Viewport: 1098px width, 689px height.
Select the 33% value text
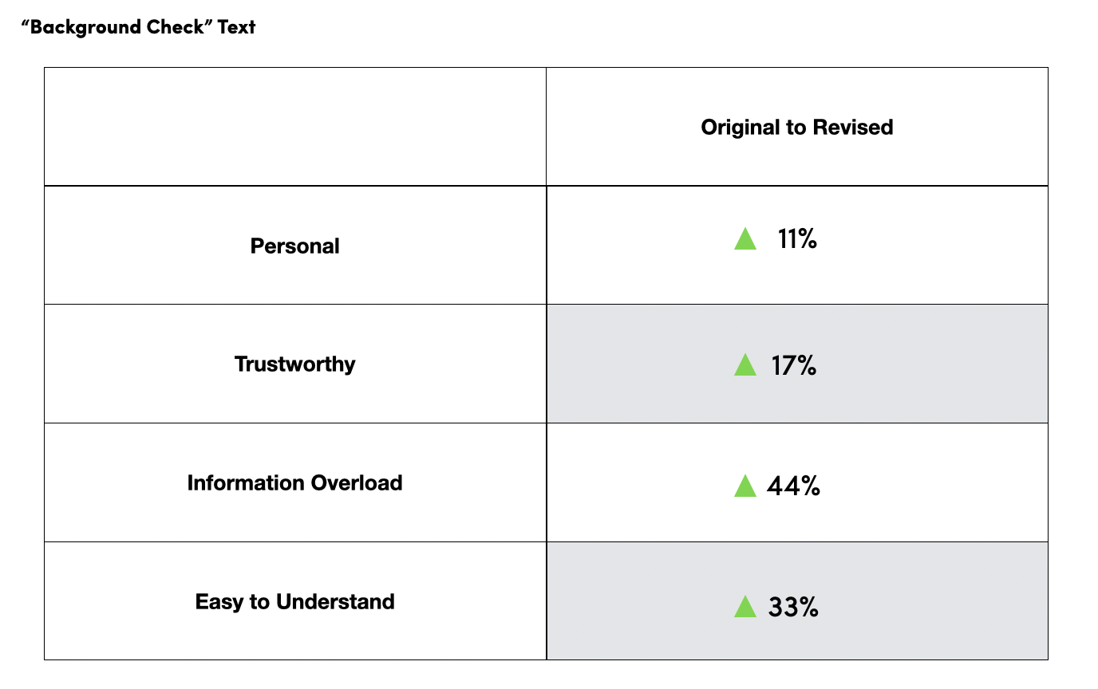click(793, 607)
